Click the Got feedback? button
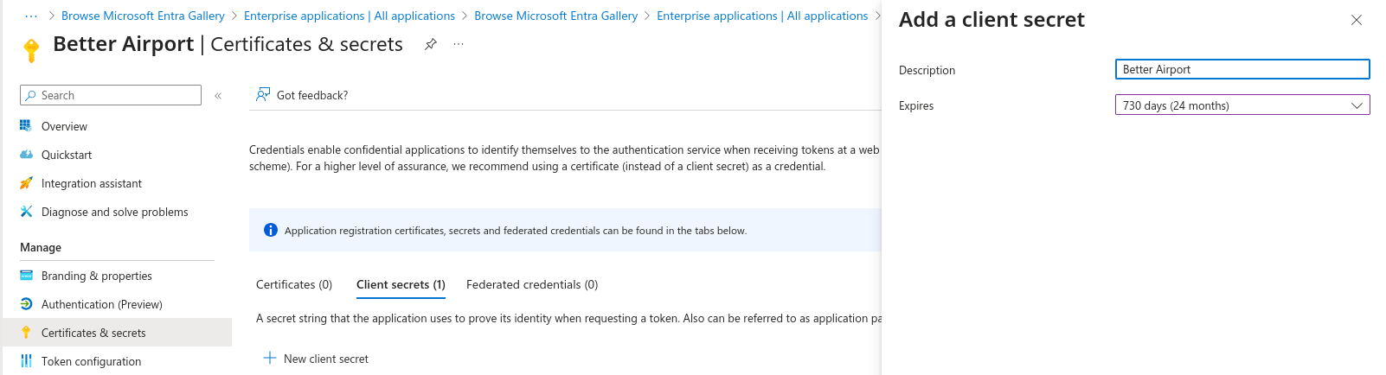1386x375 pixels. (302, 95)
